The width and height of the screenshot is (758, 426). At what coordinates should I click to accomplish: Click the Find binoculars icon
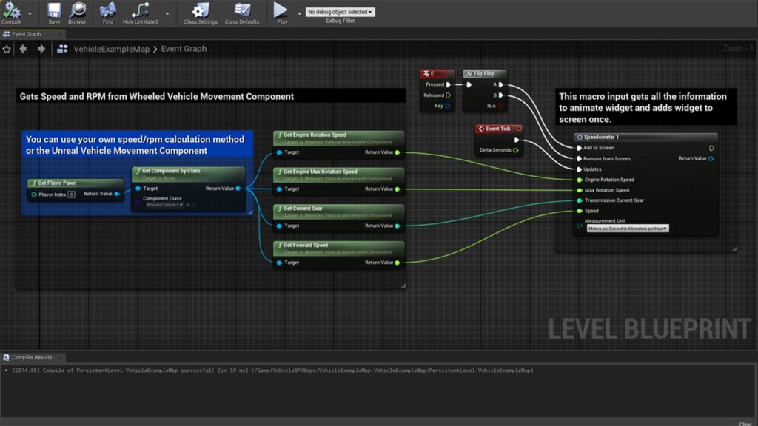[108, 10]
